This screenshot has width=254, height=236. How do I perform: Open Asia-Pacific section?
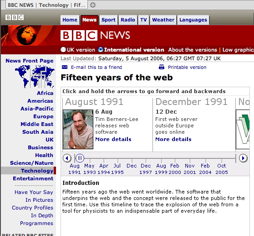(37, 109)
